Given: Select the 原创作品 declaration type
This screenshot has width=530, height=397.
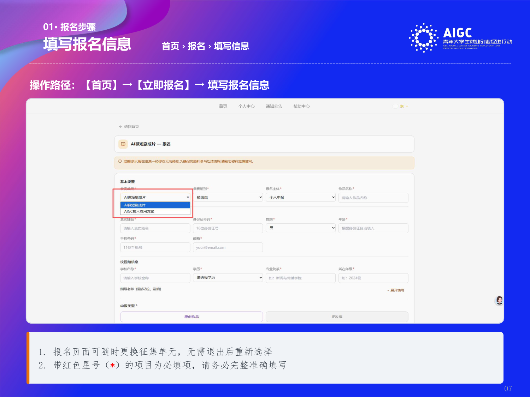Looking at the screenshot, I should 192,317.
